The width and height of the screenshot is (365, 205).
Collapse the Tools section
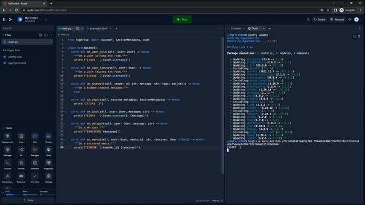3,128
